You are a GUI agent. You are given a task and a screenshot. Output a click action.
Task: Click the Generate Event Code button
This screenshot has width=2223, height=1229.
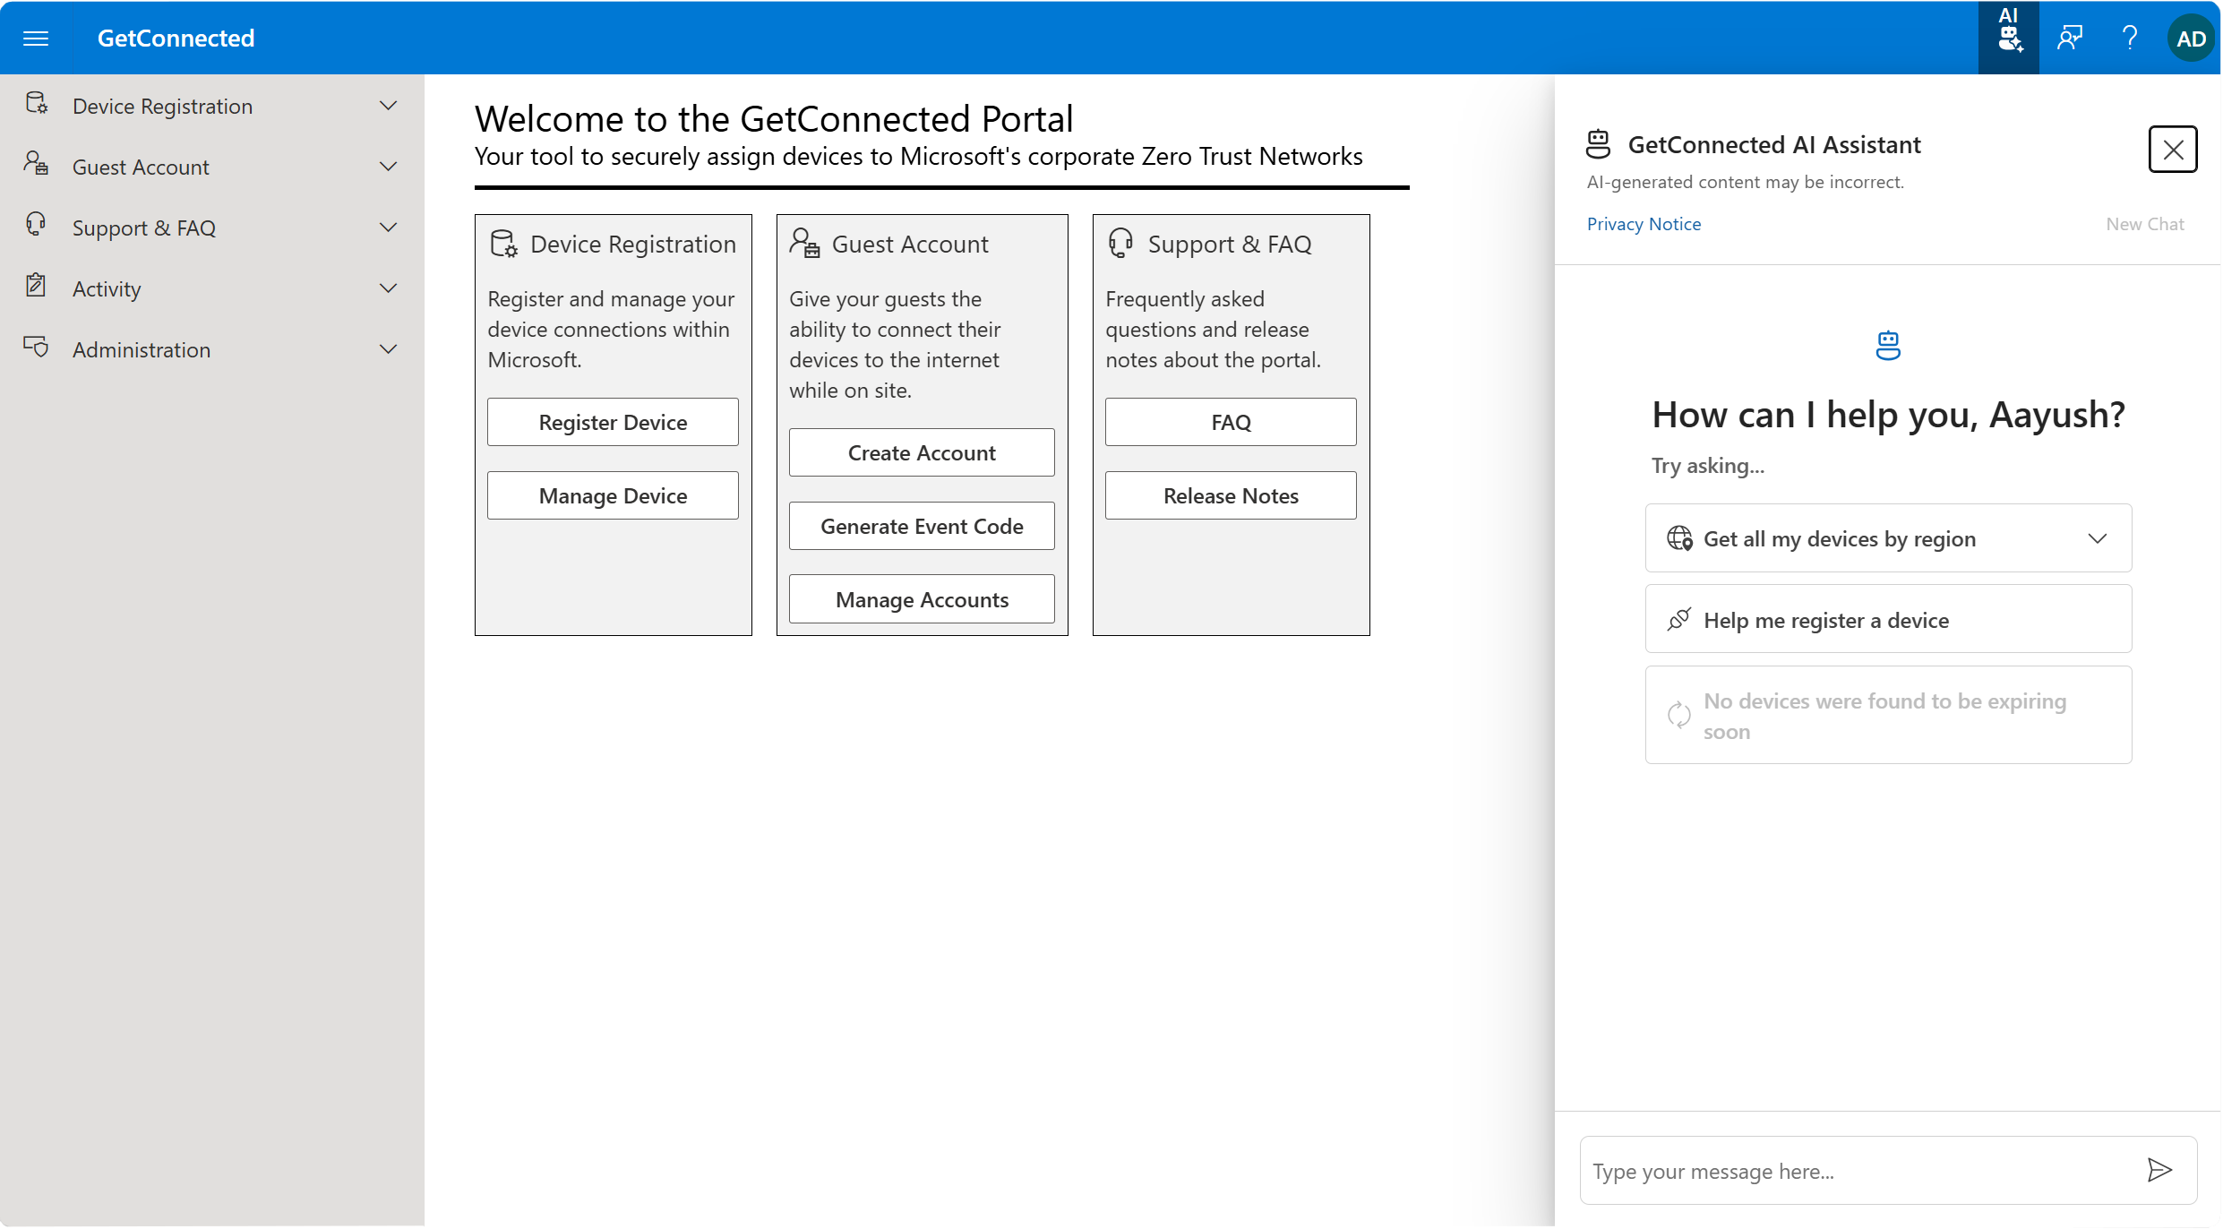pos(922,526)
